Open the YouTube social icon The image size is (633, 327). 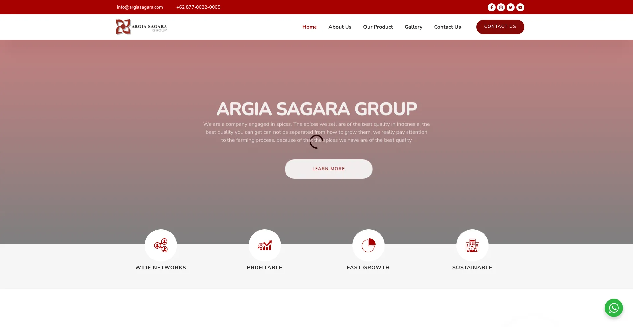point(520,7)
